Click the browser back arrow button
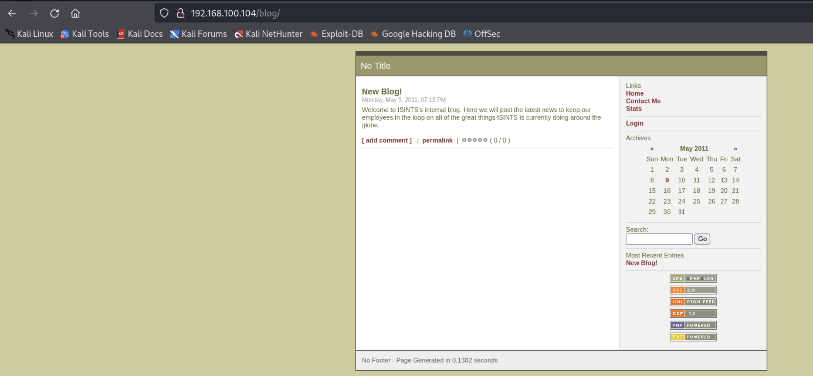The image size is (813, 376). pyautogui.click(x=12, y=13)
